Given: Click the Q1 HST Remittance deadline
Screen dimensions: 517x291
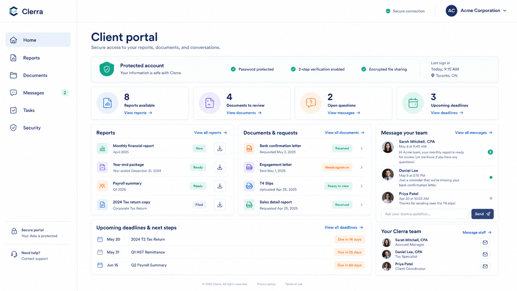Looking at the screenshot, I should pos(148,252).
